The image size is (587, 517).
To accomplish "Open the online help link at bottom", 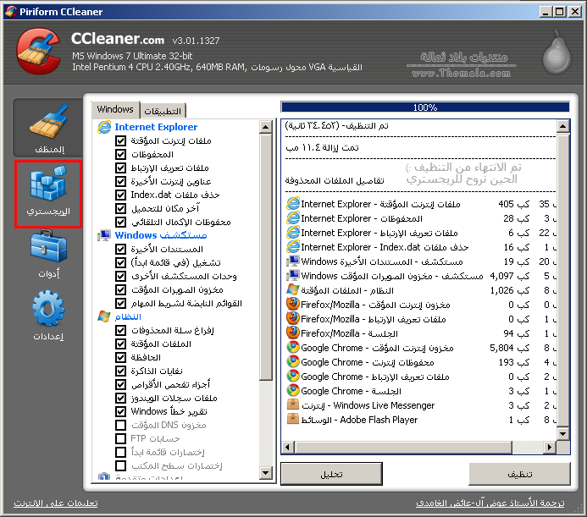I will click(x=56, y=503).
